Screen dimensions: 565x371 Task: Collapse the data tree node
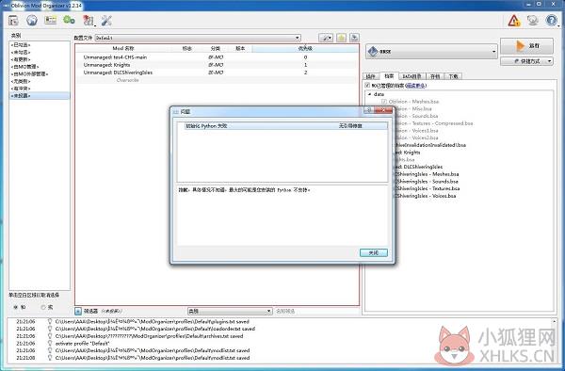pos(369,94)
